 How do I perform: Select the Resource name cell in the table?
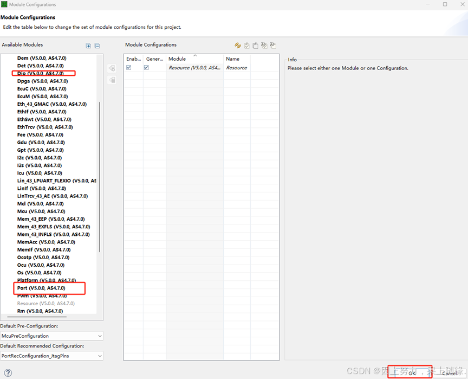(x=237, y=68)
